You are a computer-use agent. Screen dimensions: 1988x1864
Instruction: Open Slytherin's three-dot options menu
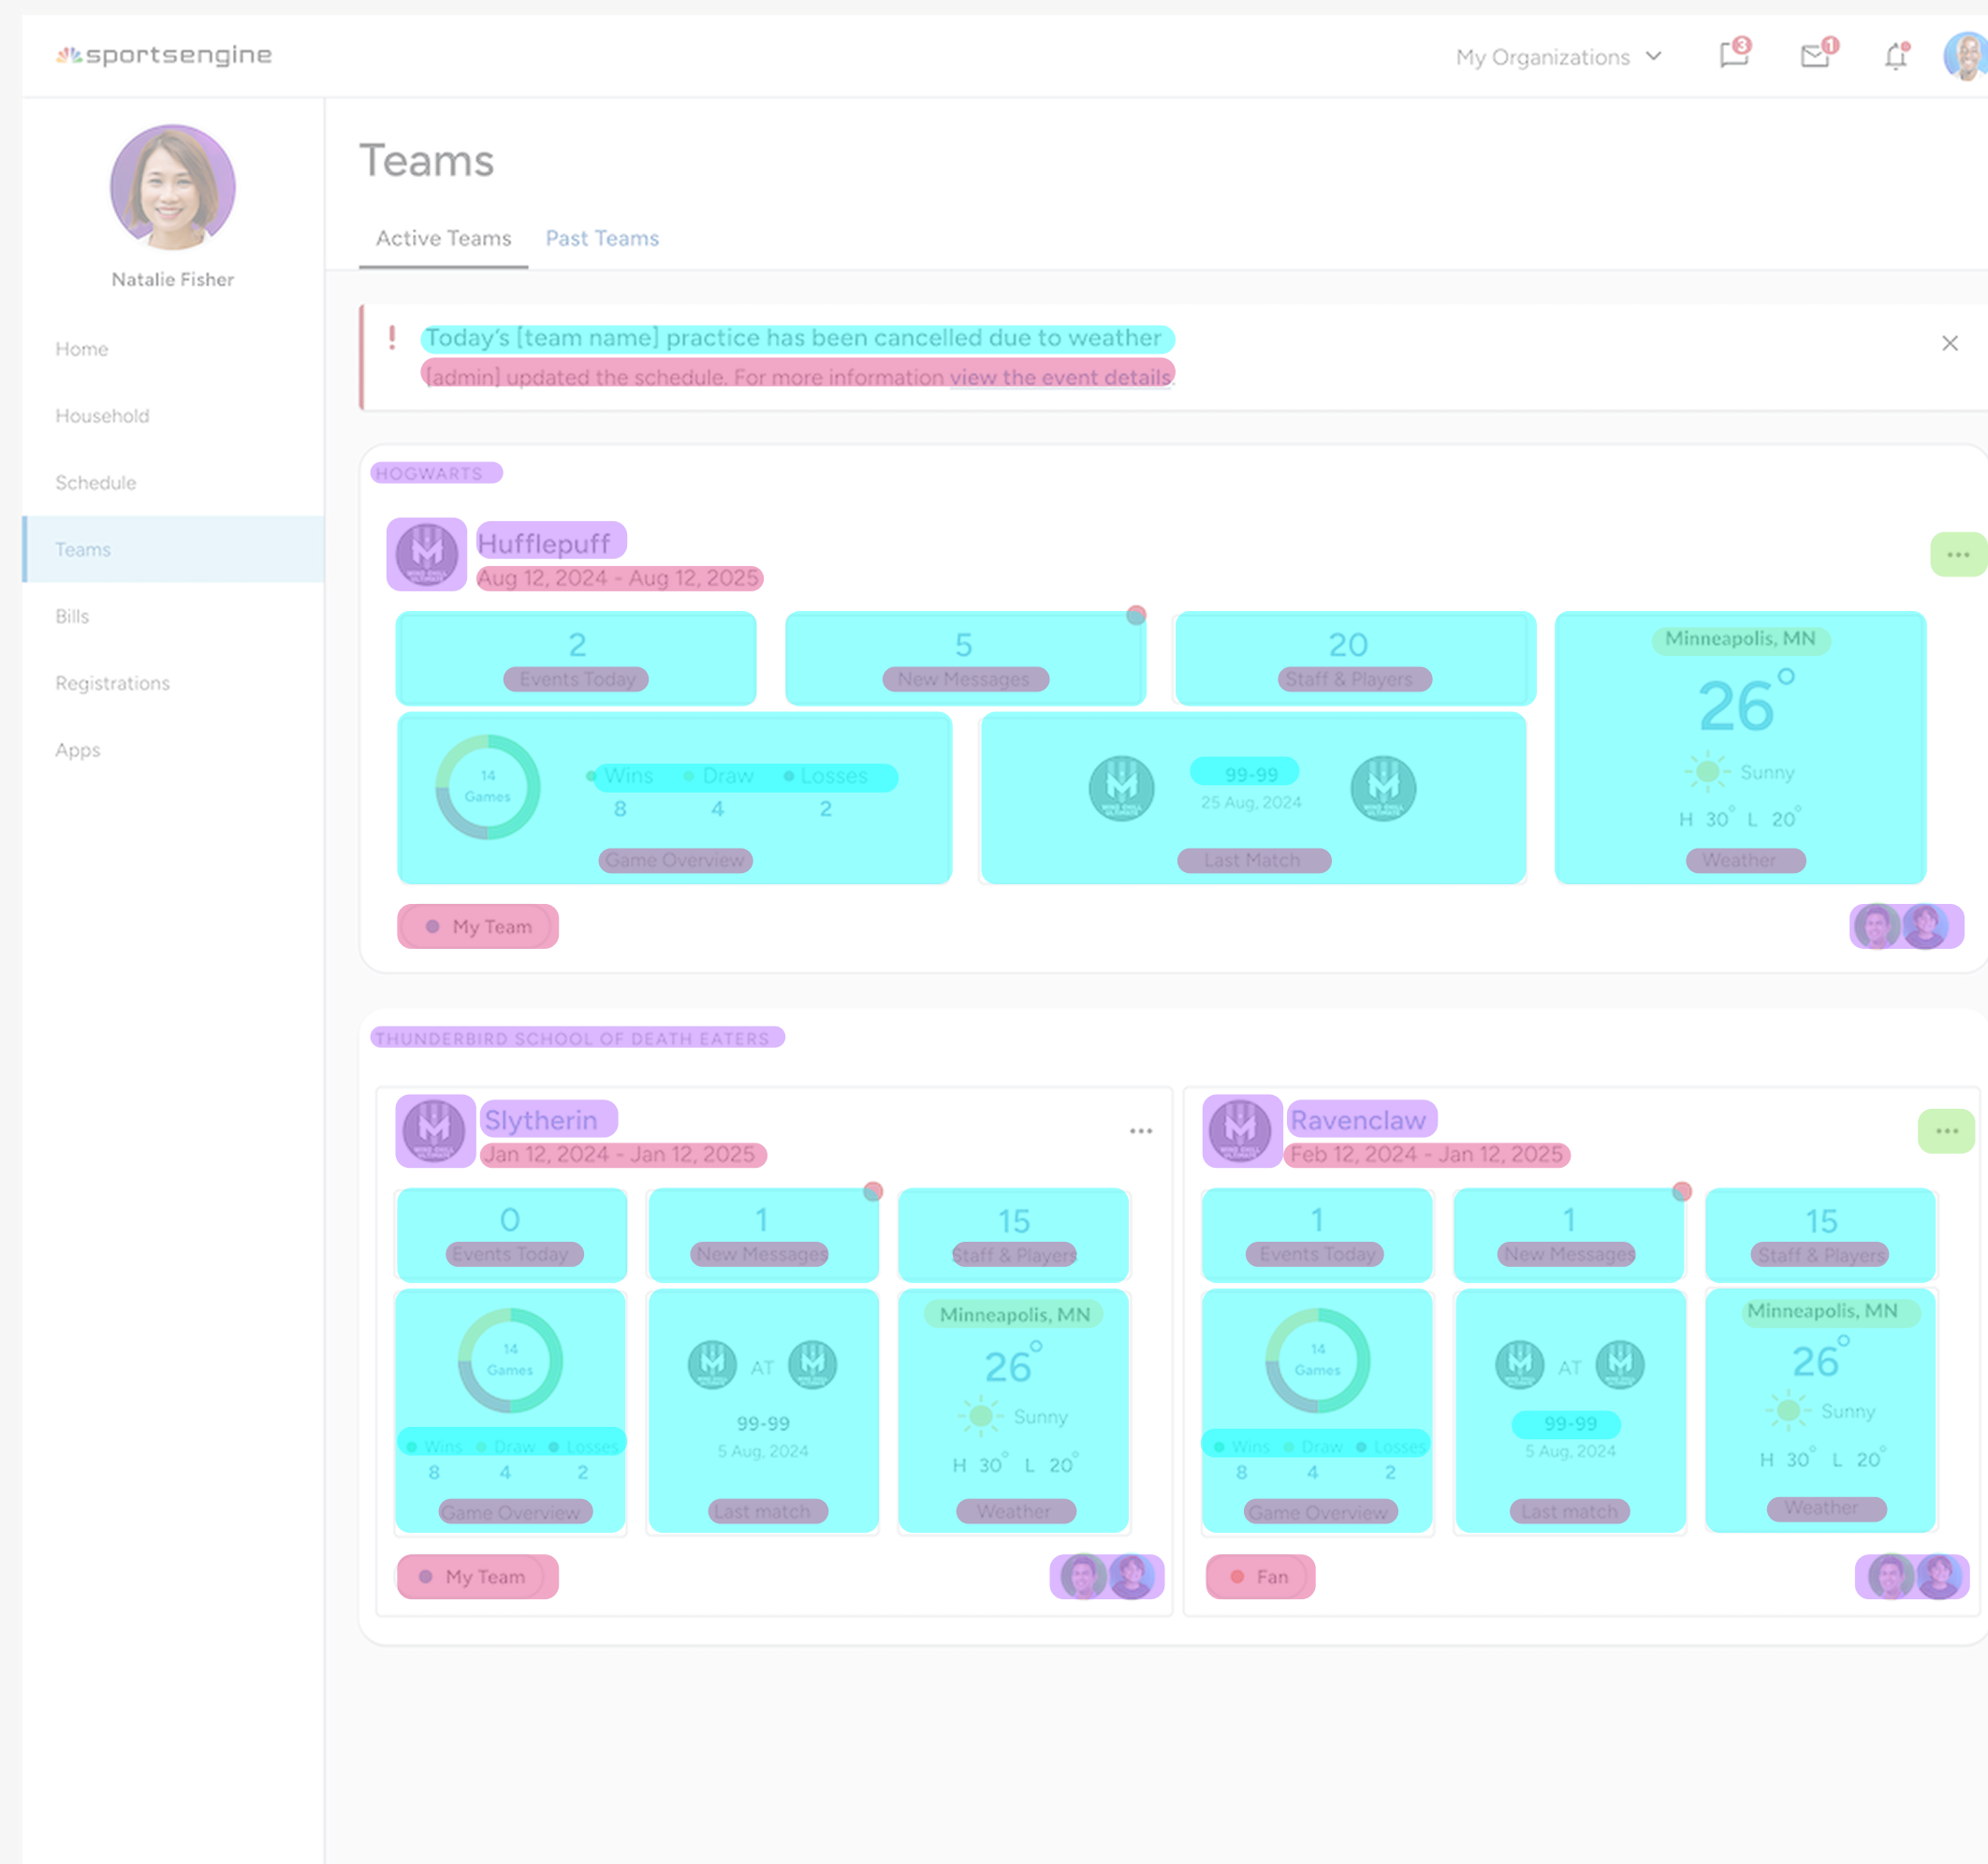1141,1131
